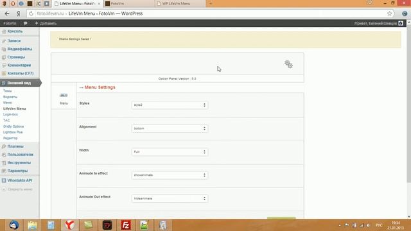Open the Alignment dropdown set to bottom
The width and height of the screenshot is (411, 231).
click(x=170, y=128)
